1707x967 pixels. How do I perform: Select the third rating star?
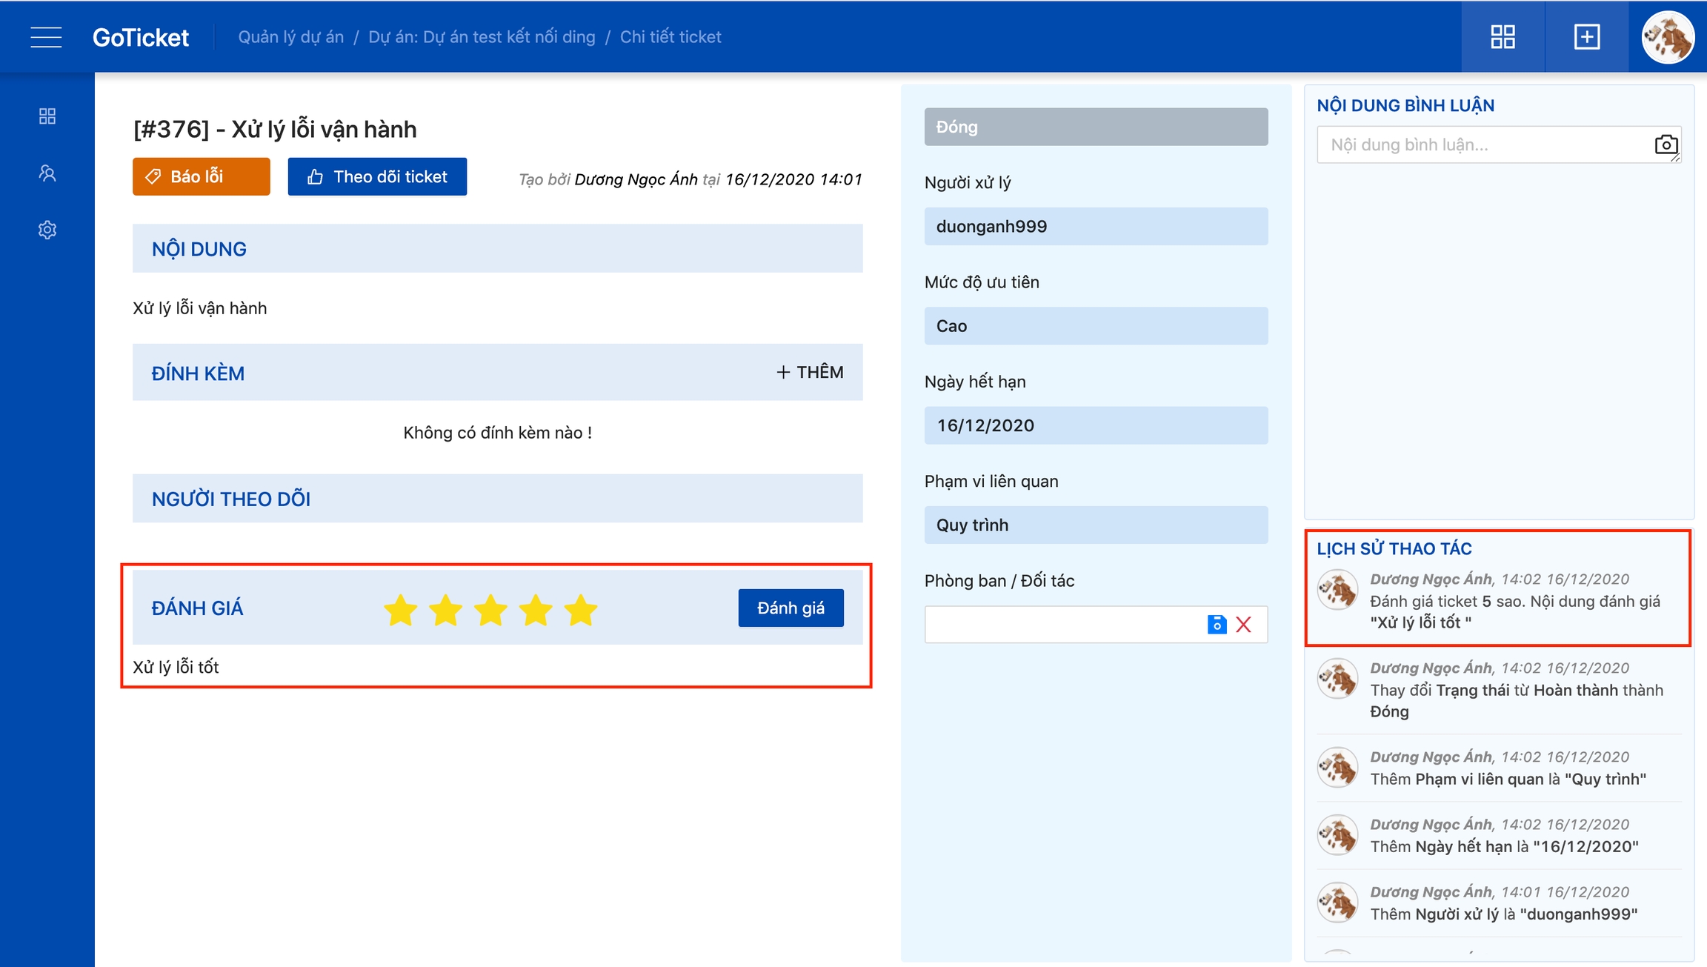[x=490, y=611]
